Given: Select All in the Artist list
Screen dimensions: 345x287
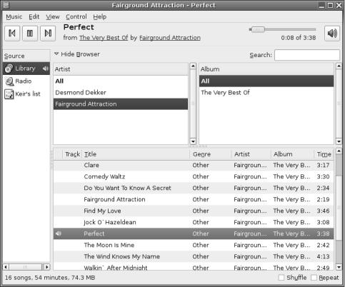Looking at the screenshot, I should click(x=121, y=81).
